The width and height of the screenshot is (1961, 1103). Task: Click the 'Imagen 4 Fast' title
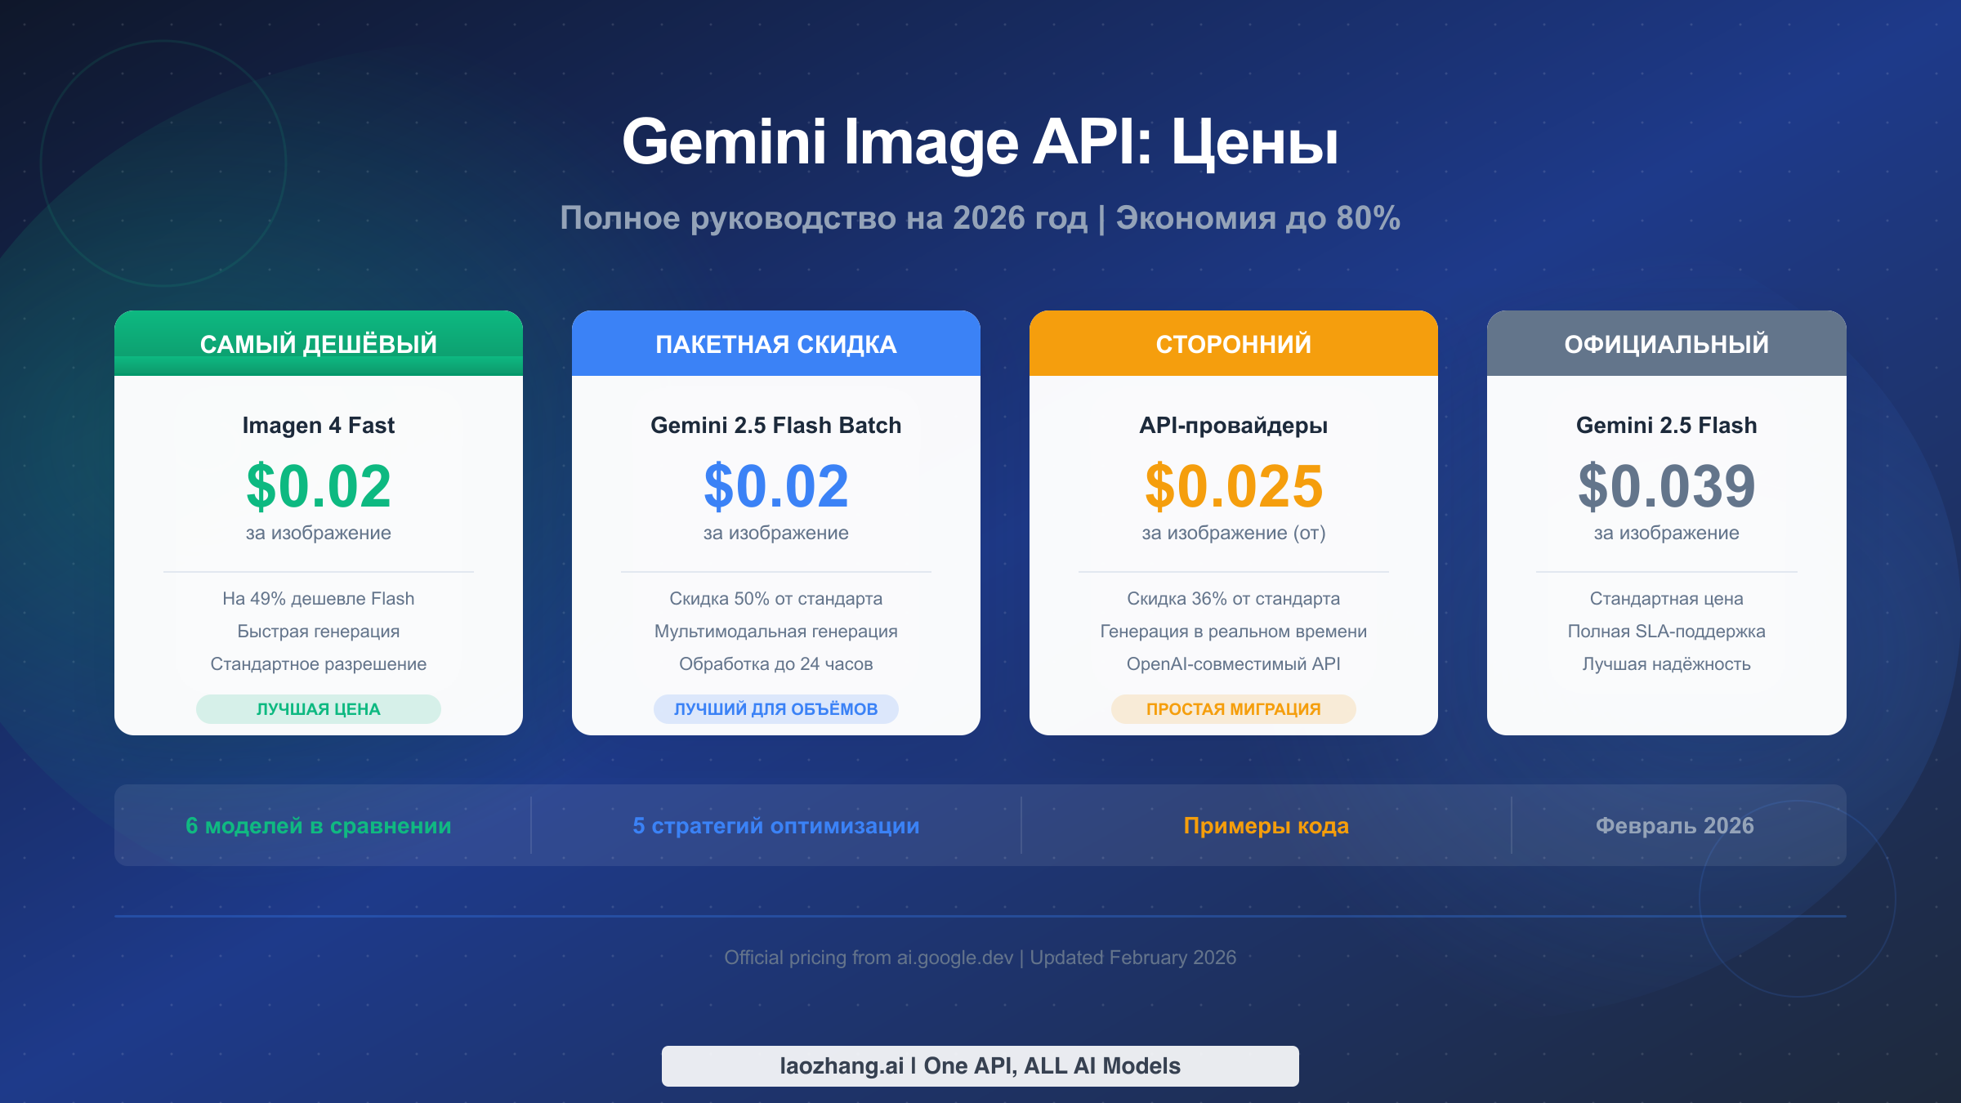(319, 426)
